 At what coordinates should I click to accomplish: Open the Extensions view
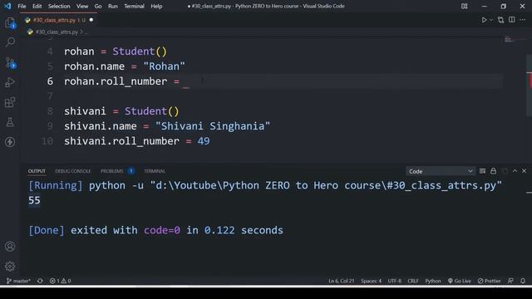[x=10, y=102]
